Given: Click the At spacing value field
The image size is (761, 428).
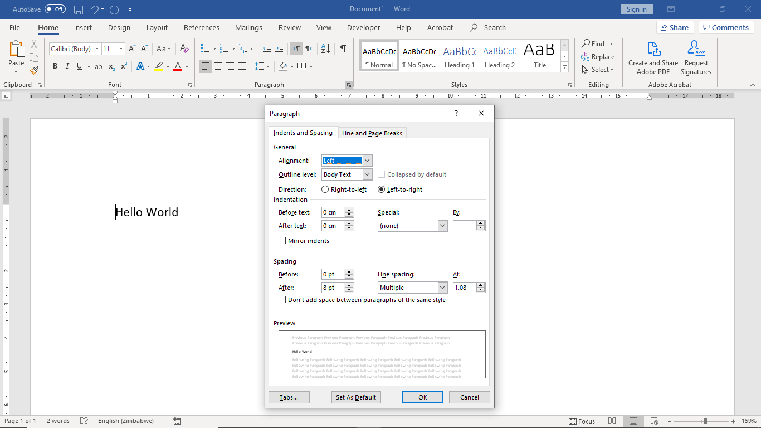Looking at the screenshot, I should point(465,288).
